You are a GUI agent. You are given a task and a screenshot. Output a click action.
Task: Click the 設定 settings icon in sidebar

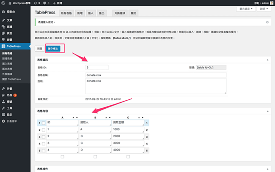(x=3, y=114)
